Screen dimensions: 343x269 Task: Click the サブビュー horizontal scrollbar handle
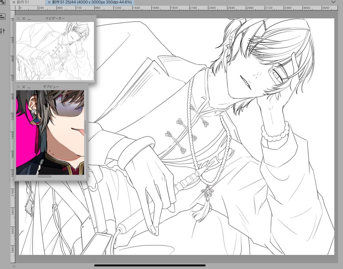[45, 176]
